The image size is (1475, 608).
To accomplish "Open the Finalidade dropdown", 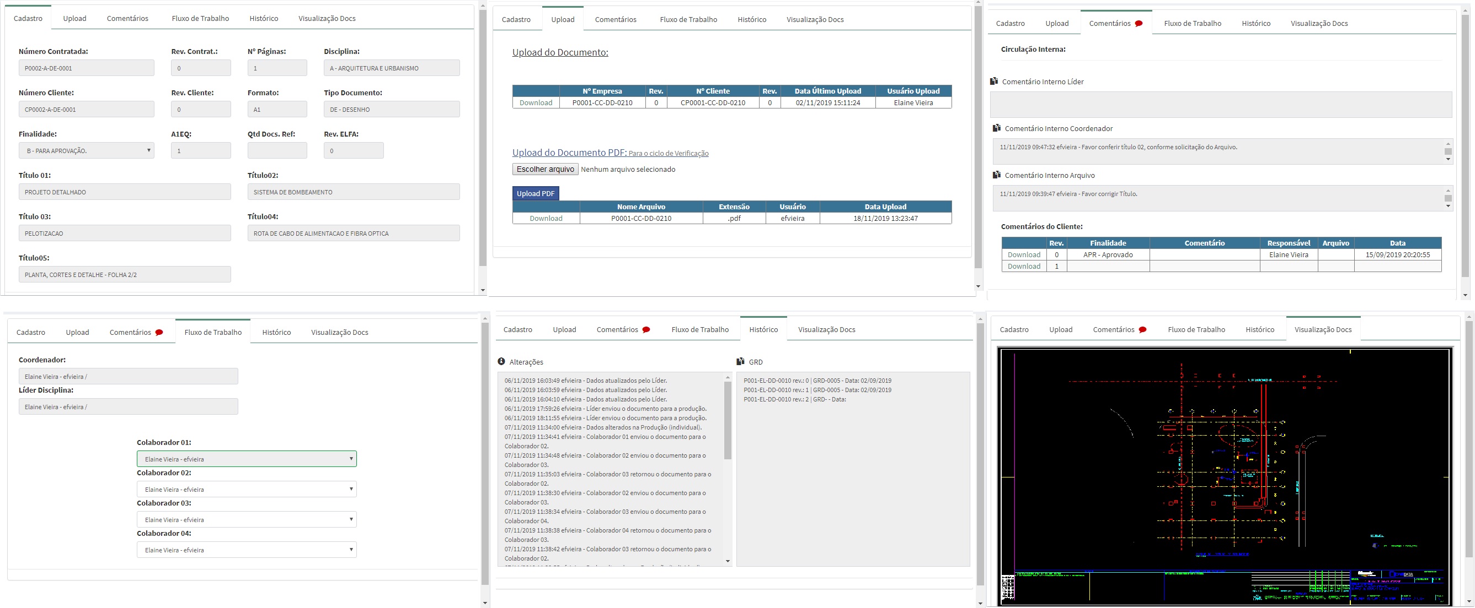I will coord(86,151).
